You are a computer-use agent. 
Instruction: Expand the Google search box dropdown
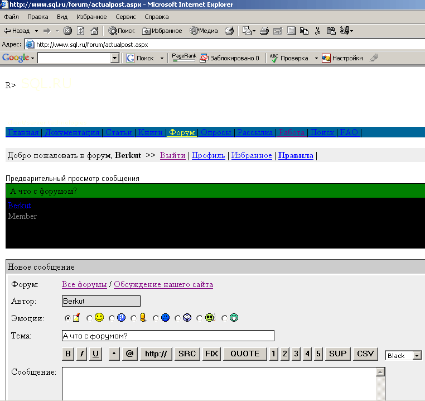[x=115, y=58]
